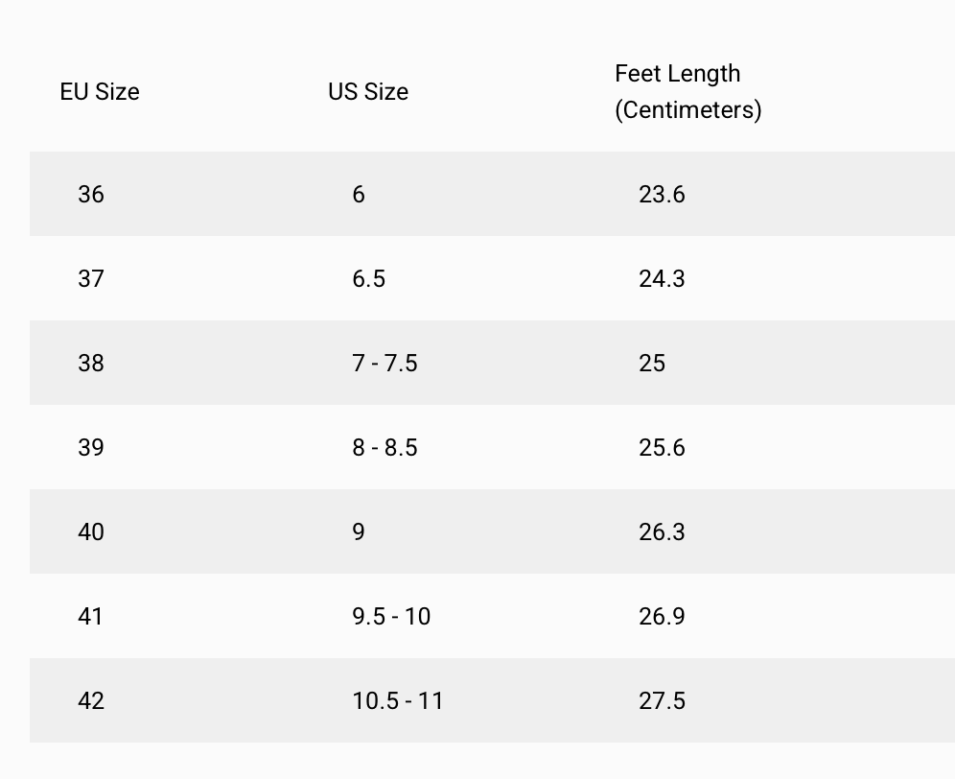Select EU size 37 cell
The height and width of the screenshot is (779, 955).
click(91, 279)
